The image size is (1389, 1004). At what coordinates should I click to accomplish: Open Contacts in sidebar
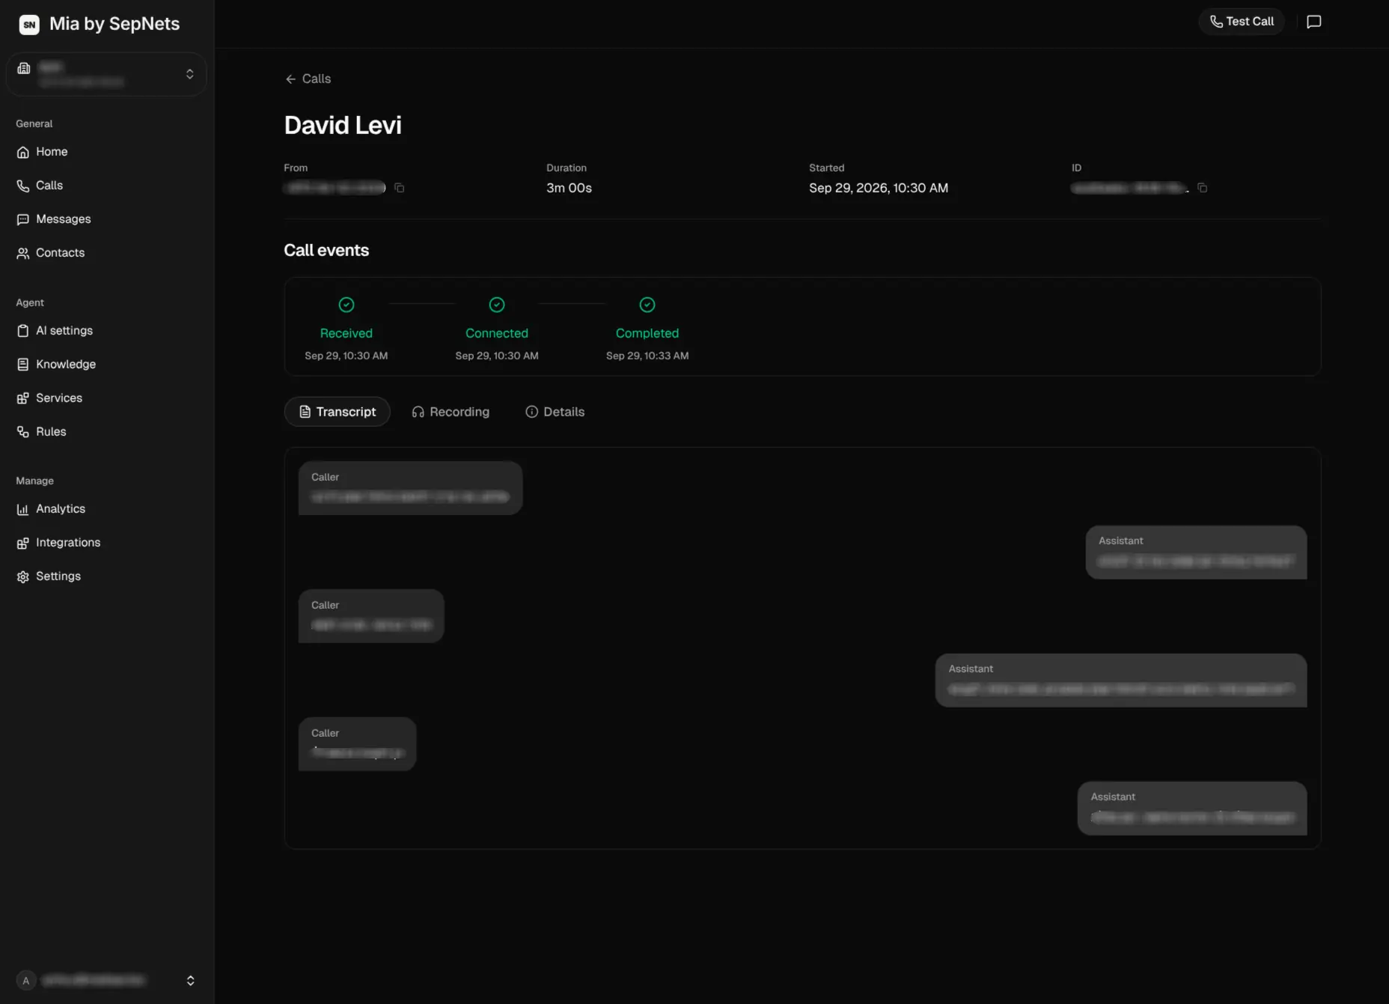pos(60,253)
